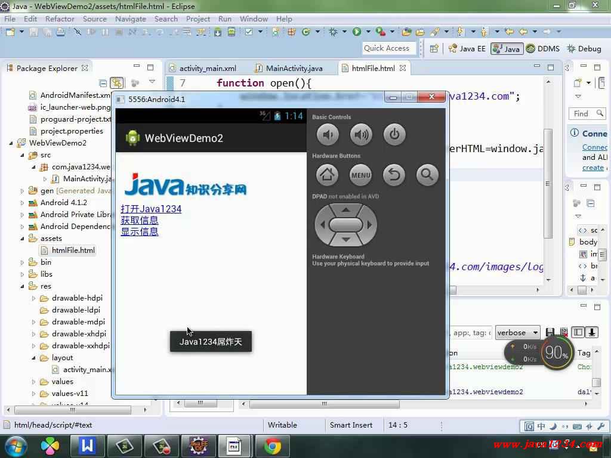Viewport: 611px width, 458px height.
Task: Open Package Explorer view menu arrow
Action: [x=152, y=82]
